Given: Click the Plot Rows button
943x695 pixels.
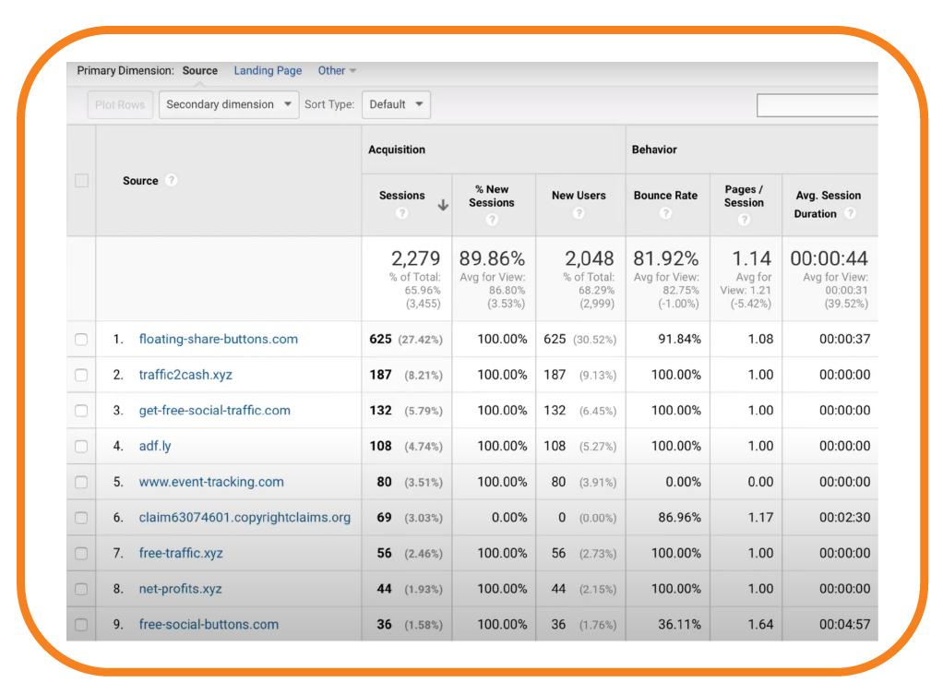Looking at the screenshot, I should [120, 104].
